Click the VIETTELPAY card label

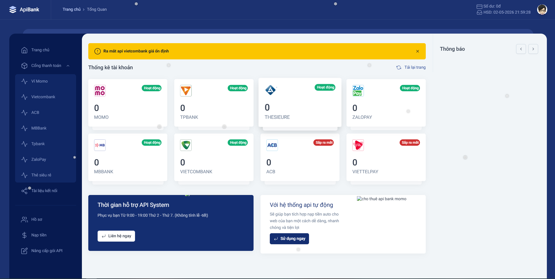click(x=365, y=172)
